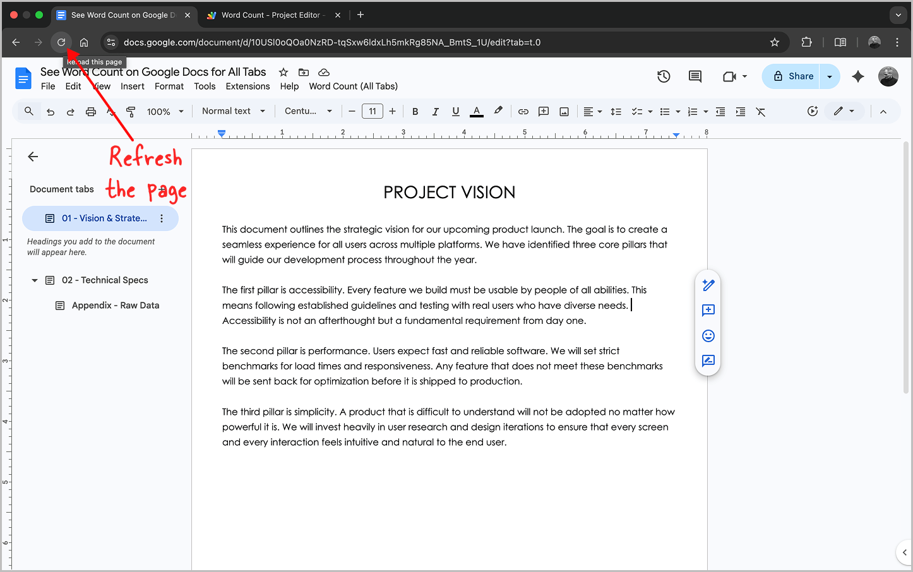913x572 pixels.
Task: Open Gemini via the sparkle icon
Action: [x=858, y=76]
